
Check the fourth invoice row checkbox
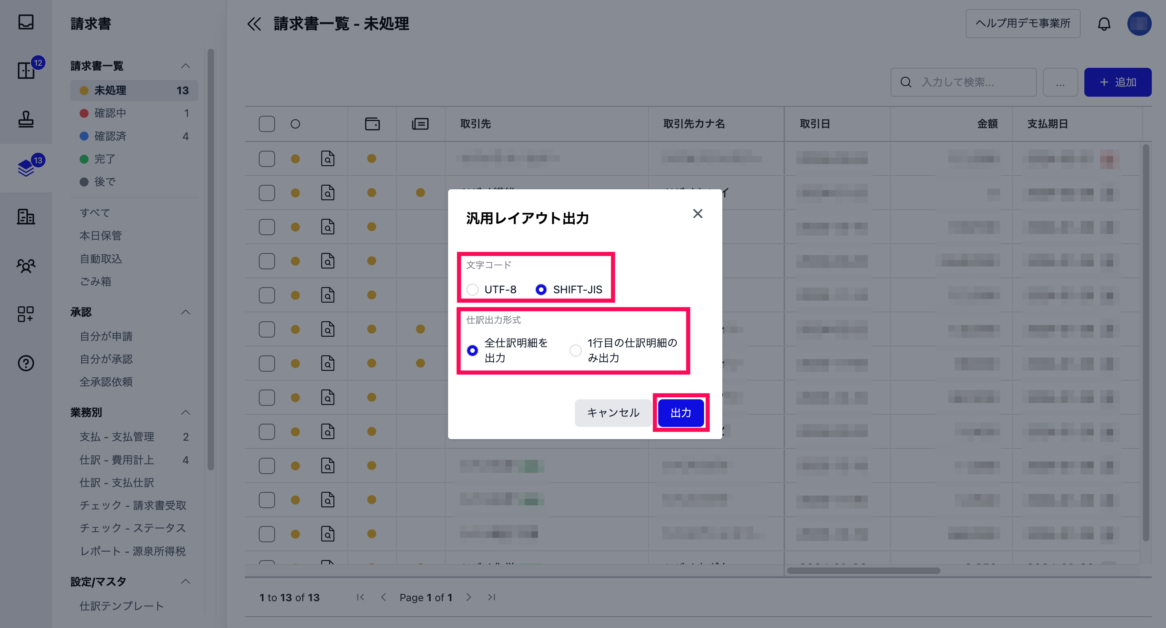[x=267, y=261]
